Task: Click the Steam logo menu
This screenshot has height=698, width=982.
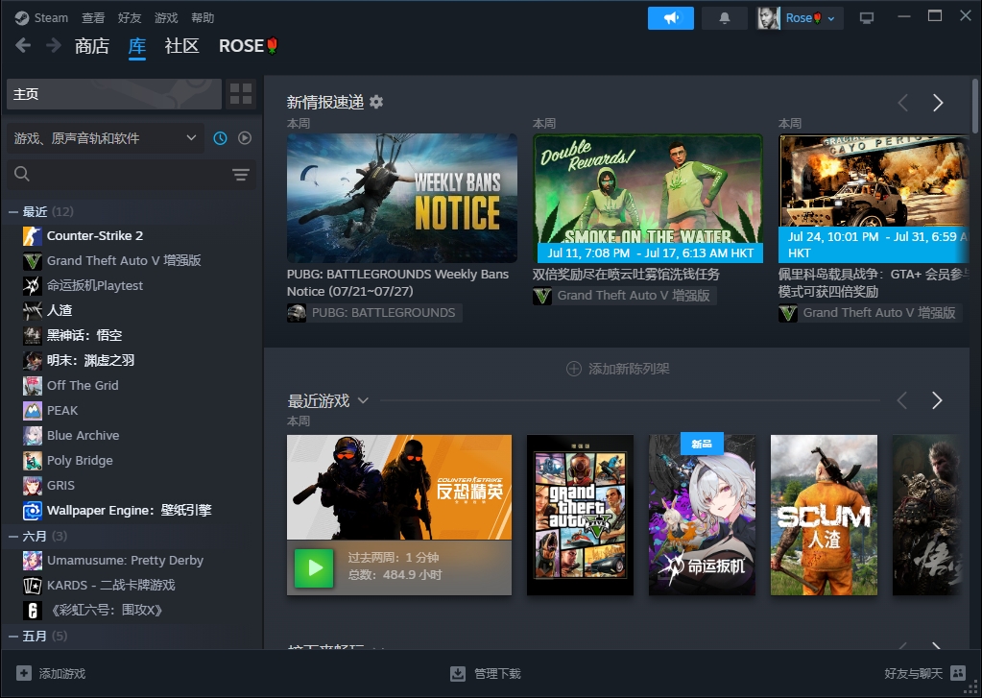Action: [22, 18]
